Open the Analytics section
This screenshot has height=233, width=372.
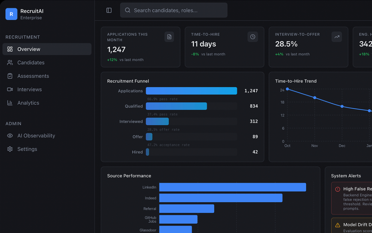tap(47, 103)
